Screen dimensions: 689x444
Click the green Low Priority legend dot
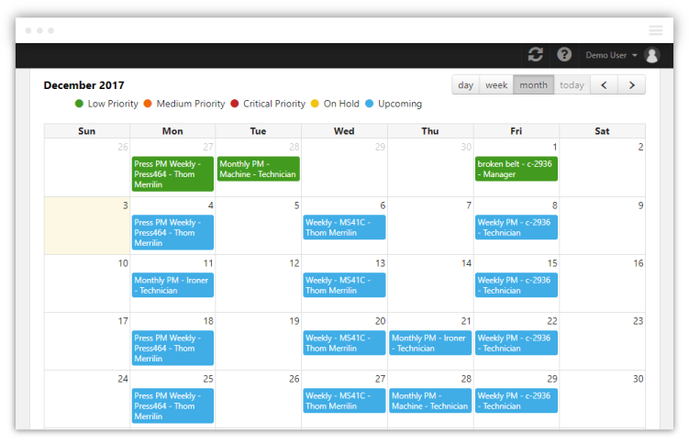pos(79,104)
